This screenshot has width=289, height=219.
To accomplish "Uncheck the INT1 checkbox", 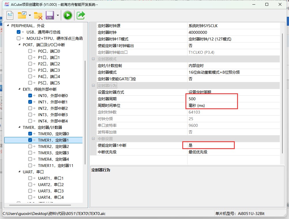I will click(x=30, y=102).
